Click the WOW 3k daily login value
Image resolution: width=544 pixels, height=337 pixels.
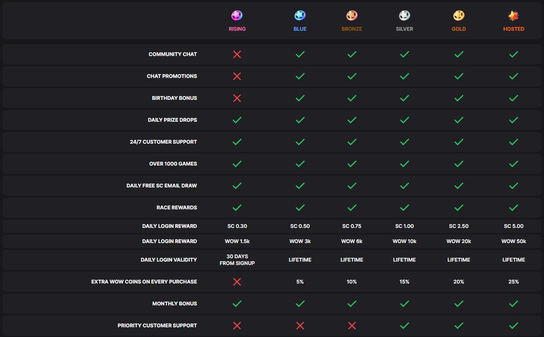pos(300,241)
